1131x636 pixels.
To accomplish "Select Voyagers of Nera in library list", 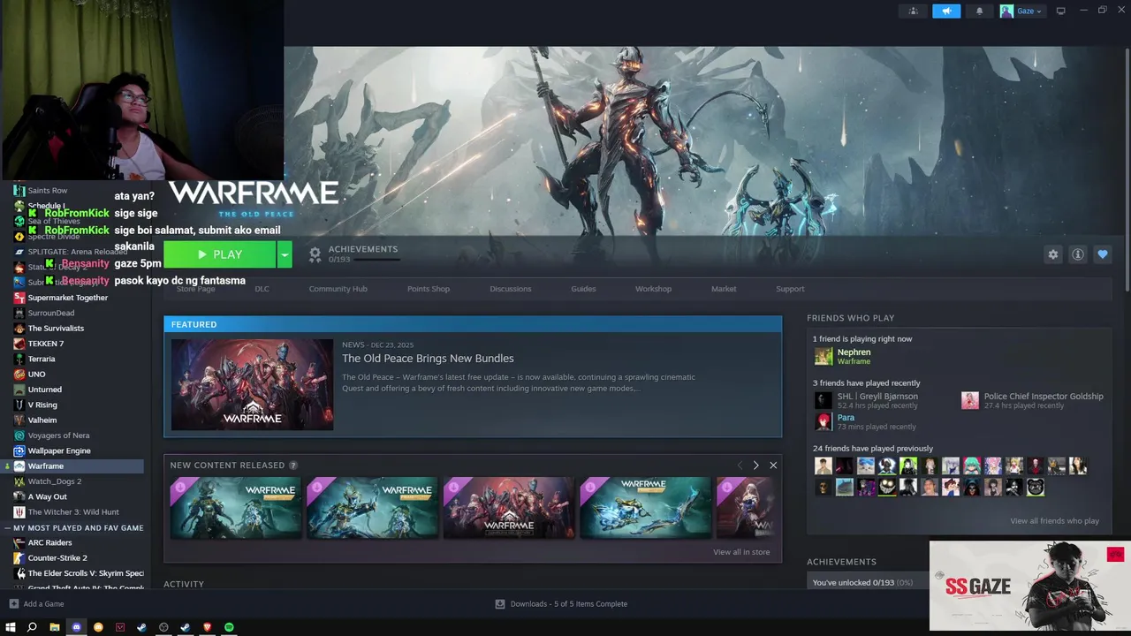I will 58,435.
